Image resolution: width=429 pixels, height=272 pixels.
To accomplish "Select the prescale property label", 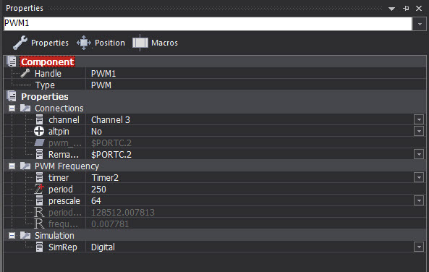I will click(x=64, y=201).
